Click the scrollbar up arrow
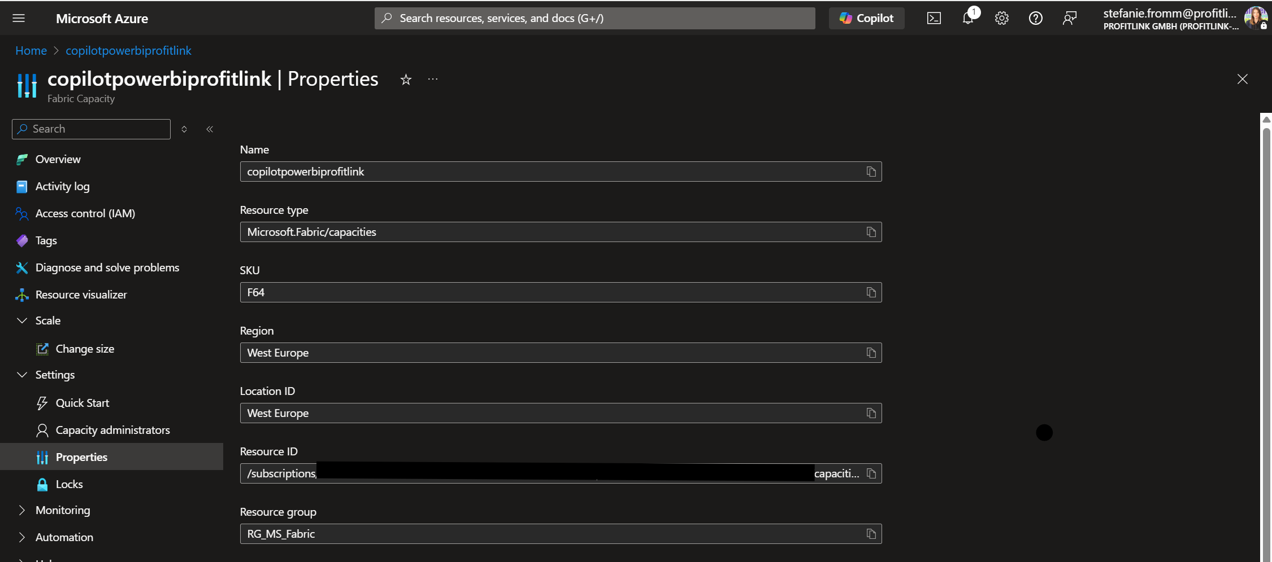The image size is (1272, 562). 1266,119
